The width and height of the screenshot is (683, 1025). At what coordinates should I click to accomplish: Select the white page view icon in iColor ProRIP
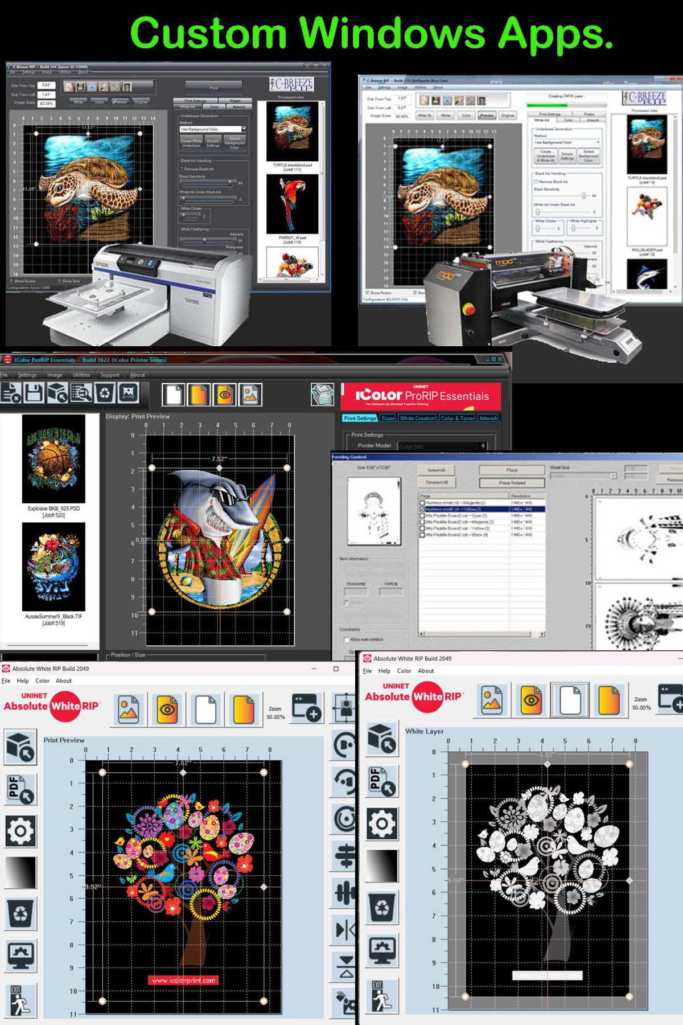173,395
